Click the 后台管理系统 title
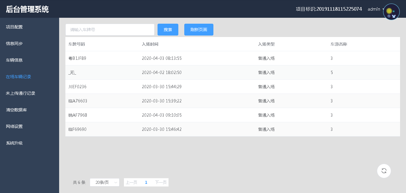 (x=27, y=9)
